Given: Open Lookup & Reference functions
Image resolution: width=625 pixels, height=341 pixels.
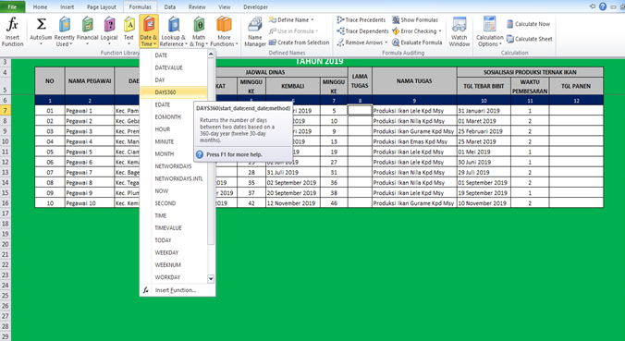Looking at the screenshot, I should click(174, 32).
